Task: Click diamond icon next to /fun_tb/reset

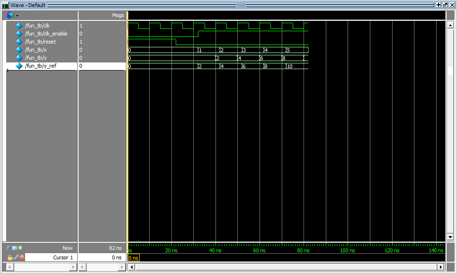Action: pyautogui.click(x=19, y=42)
